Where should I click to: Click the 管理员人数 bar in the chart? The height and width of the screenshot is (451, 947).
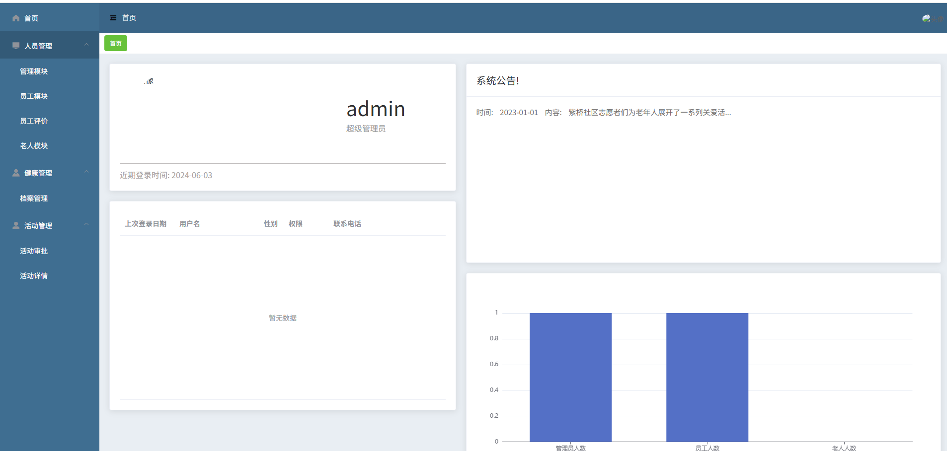[x=570, y=377]
